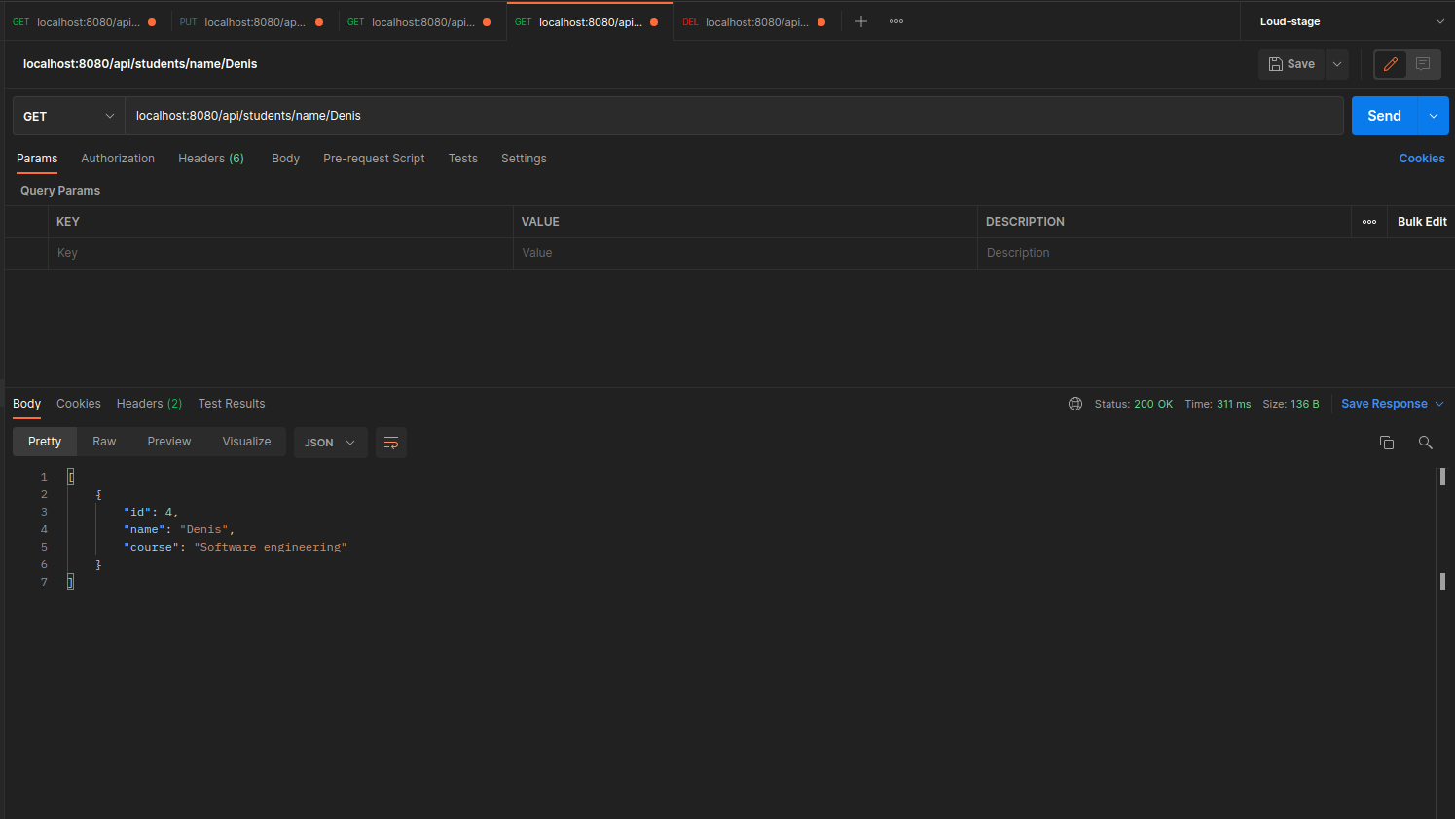Click request title localhost:8080/api/students/name/Denis
This screenshot has width=1455, height=819.
[140, 64]
